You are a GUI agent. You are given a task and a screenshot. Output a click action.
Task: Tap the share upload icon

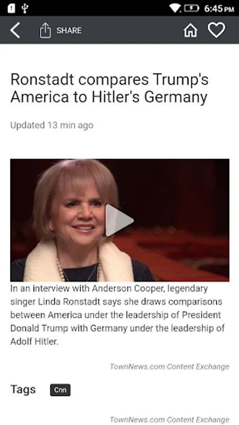coord(45,30)
